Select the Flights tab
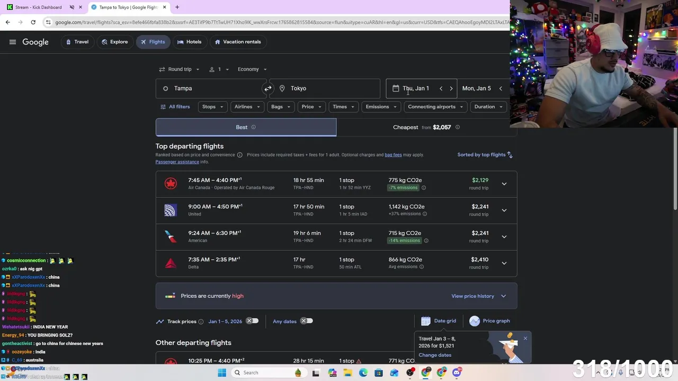This screenshot has width=678, height=381. [153, 42]
